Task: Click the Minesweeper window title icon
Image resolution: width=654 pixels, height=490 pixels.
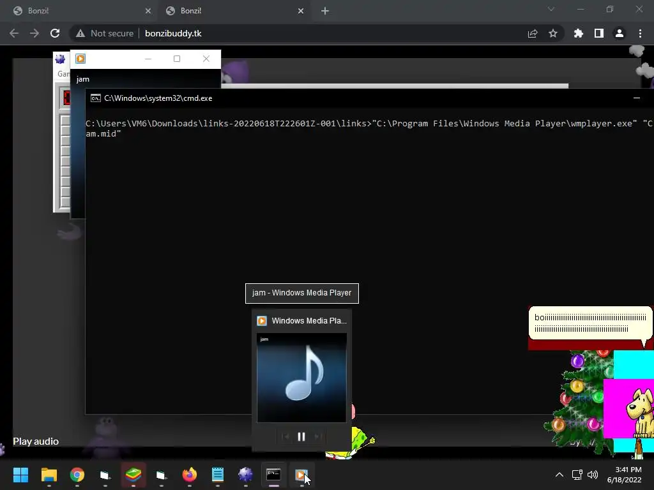Action: click(x=60, y=59)
